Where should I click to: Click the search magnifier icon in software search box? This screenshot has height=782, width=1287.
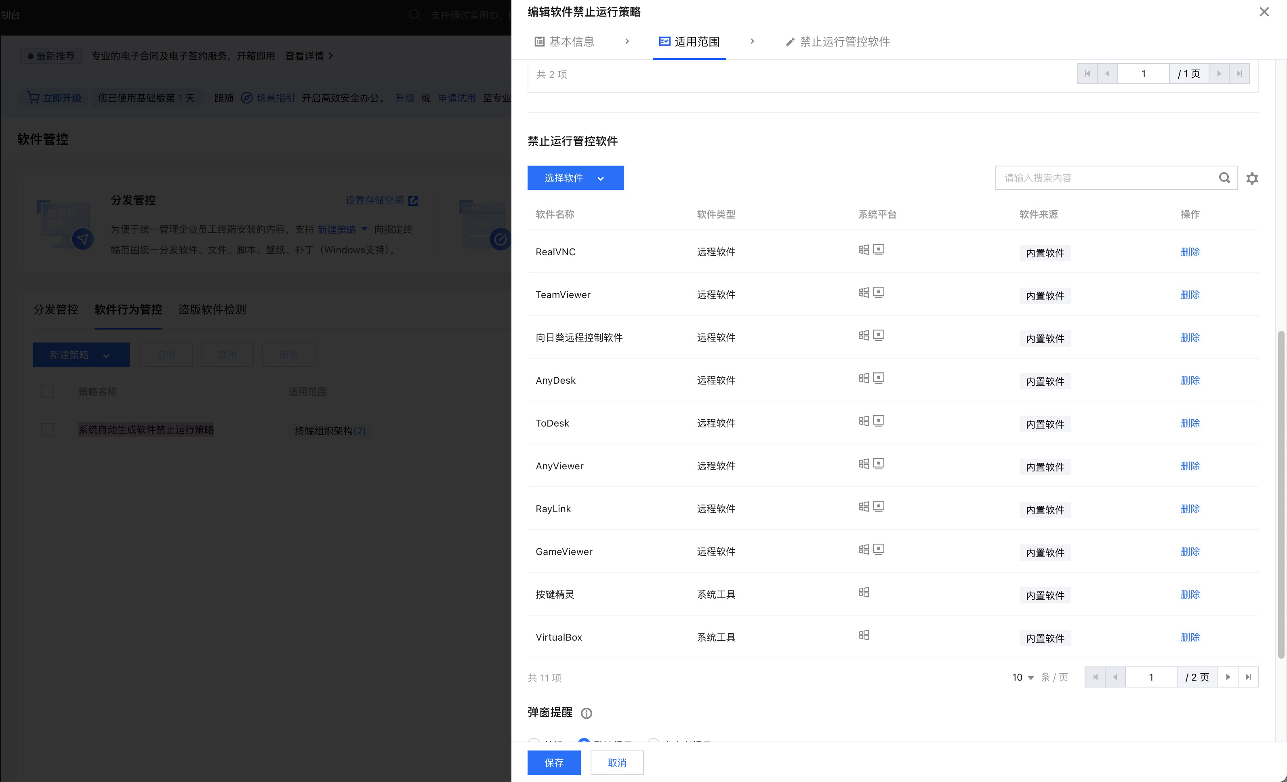1224,178
